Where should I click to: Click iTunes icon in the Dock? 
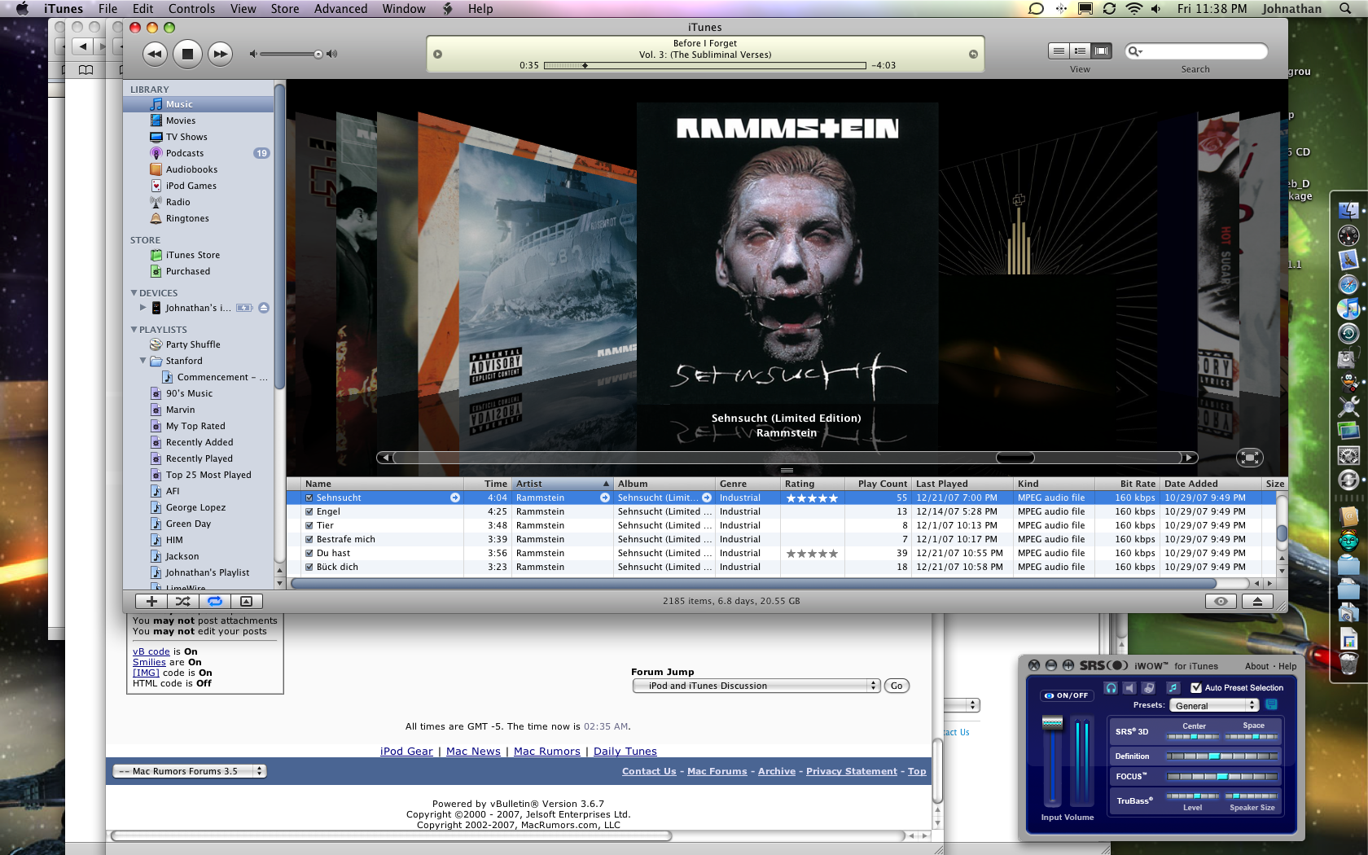[x=1348, y=309]
